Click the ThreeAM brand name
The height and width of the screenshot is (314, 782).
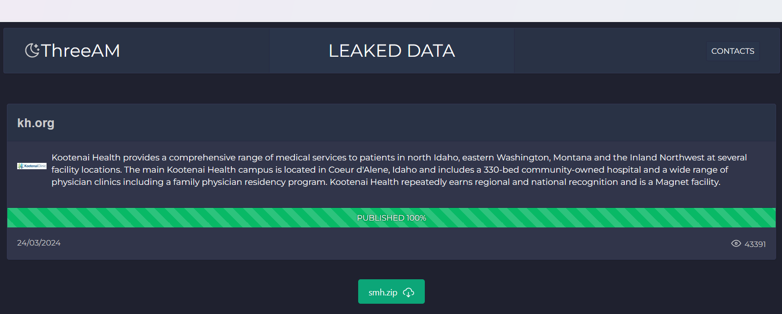[81, 51]
